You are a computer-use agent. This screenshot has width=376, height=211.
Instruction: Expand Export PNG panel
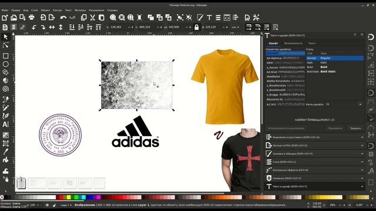(x=315, y=145)
